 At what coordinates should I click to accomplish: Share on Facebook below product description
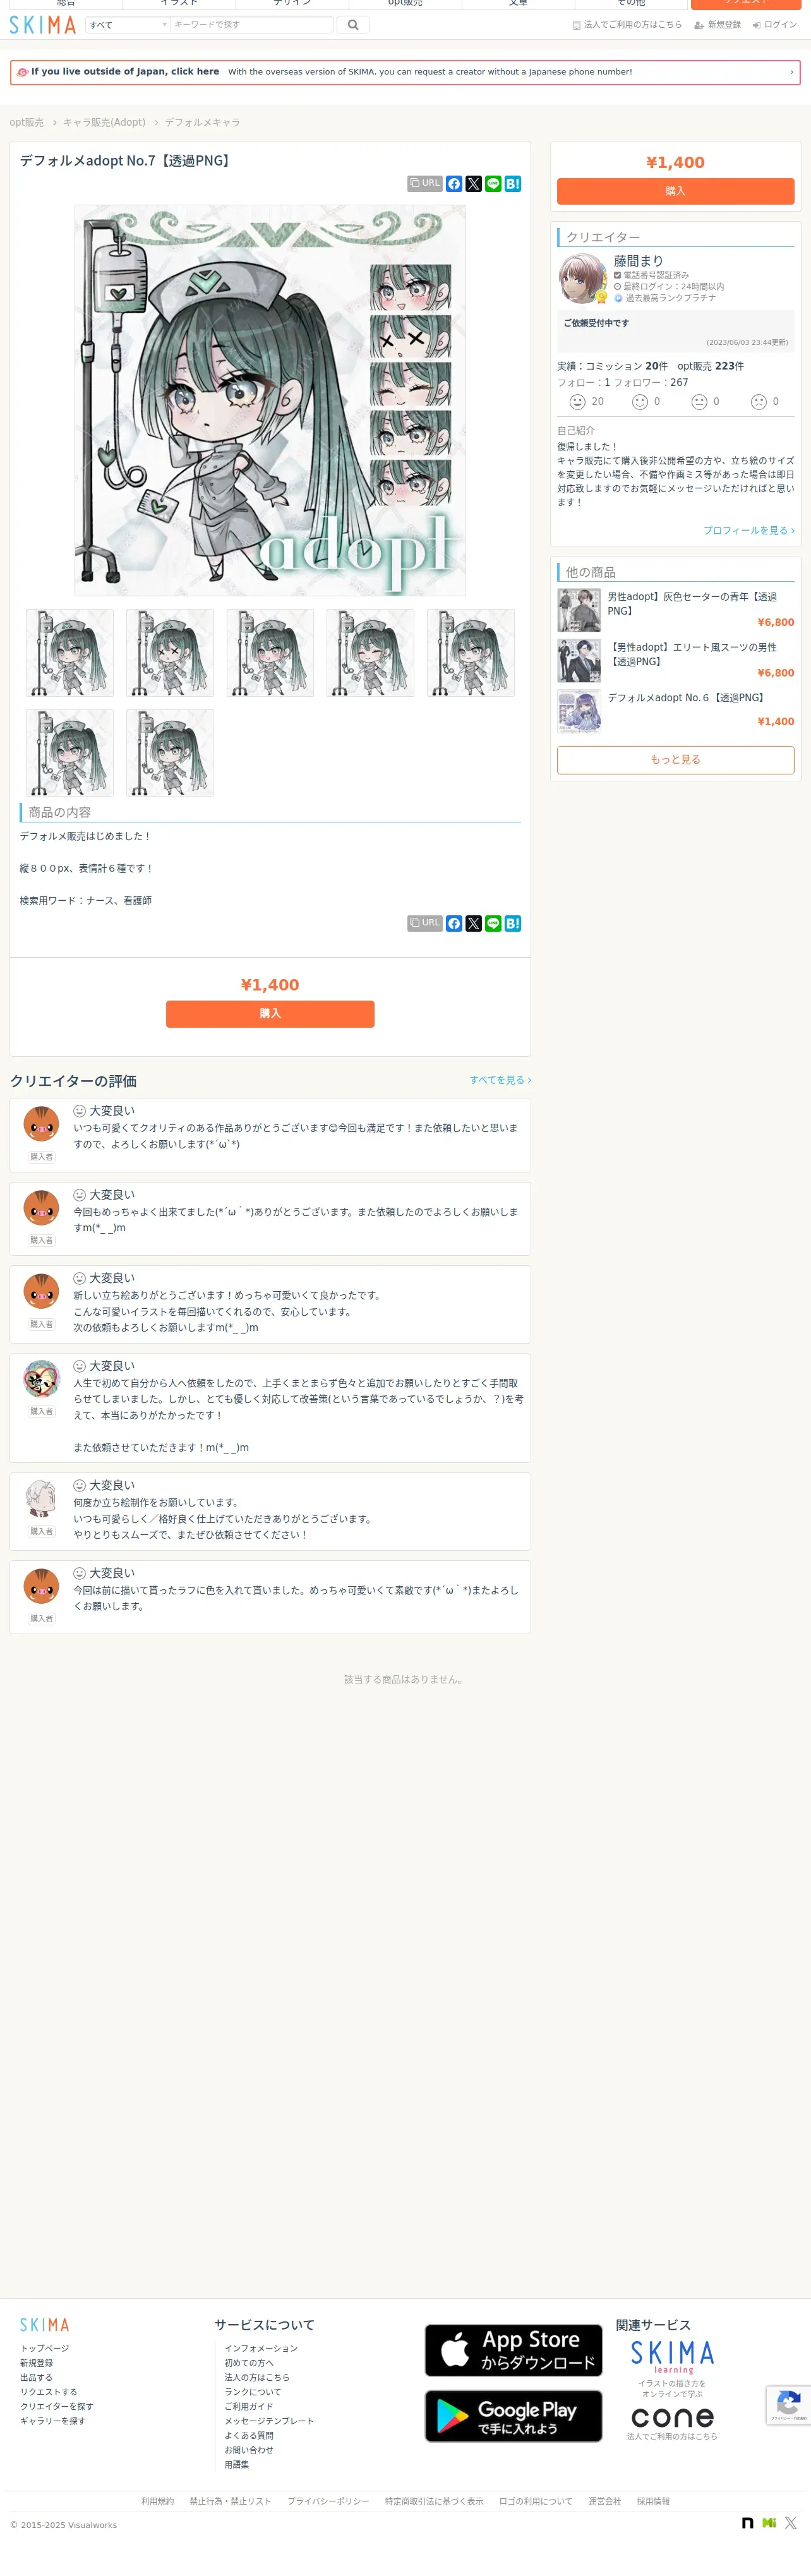tap(454, 923)
